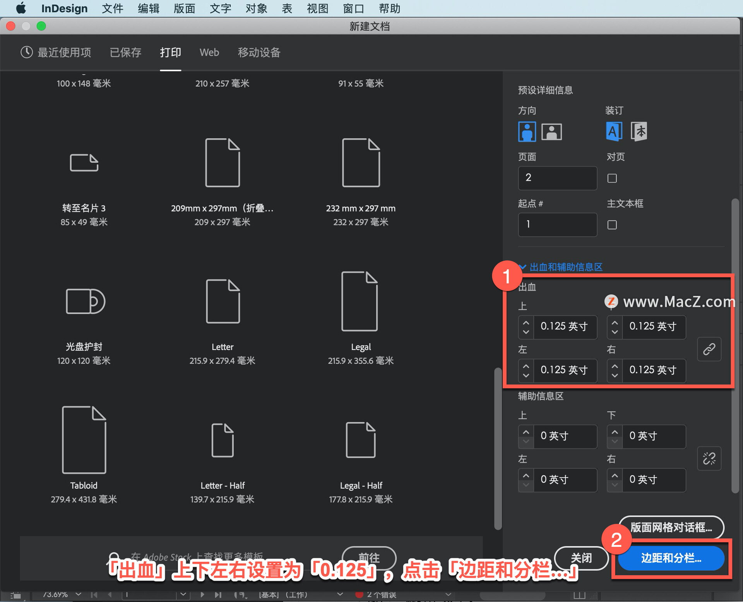This screenshot has height=602, width=743.
Task: Toggle bleed values chain link icon
Action: (709, 349)
